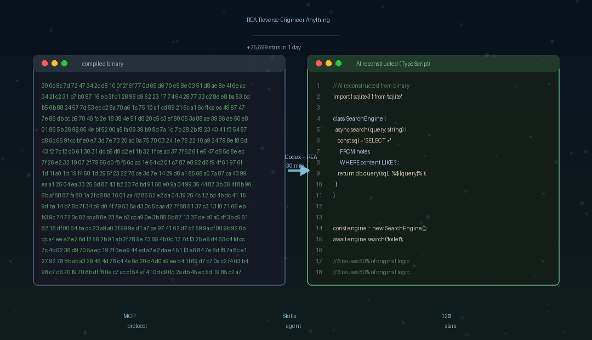Click the hex row starting 'ea a1 25 04 ea'
Screen dimensions: 592x340
(x=146, y=184)
